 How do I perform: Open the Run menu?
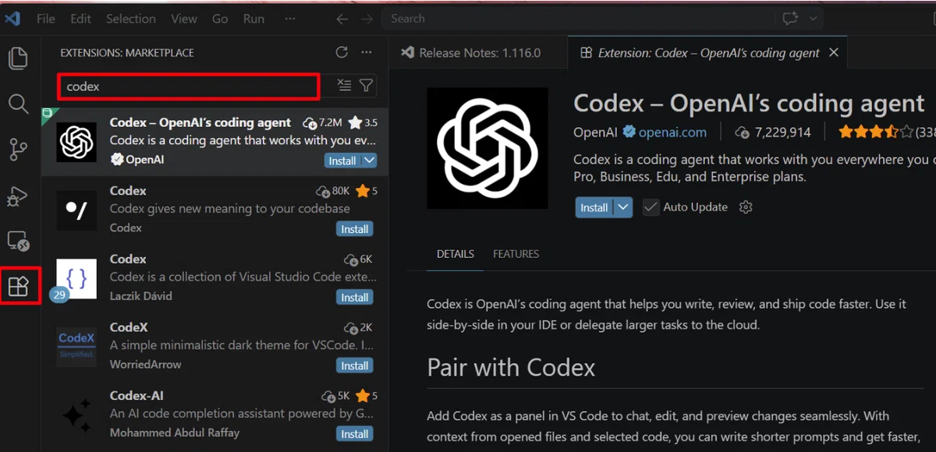point(253,18)
